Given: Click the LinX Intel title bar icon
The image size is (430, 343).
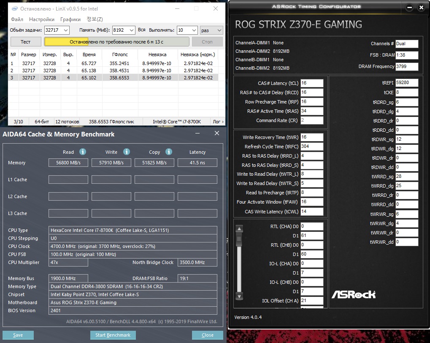Looking at the screenshot, I should tap(14, 8).
